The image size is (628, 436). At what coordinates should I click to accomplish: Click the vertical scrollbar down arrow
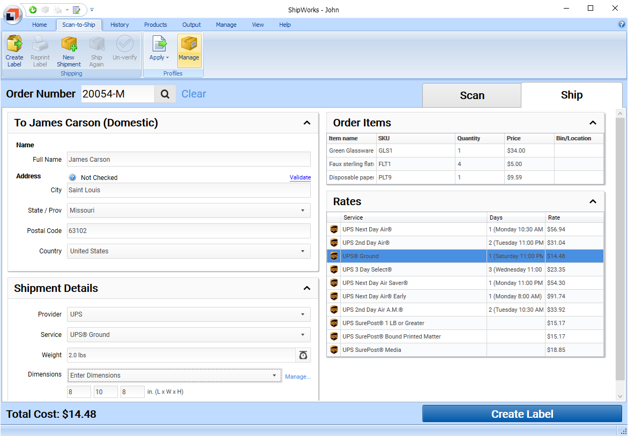pos(620,396)
